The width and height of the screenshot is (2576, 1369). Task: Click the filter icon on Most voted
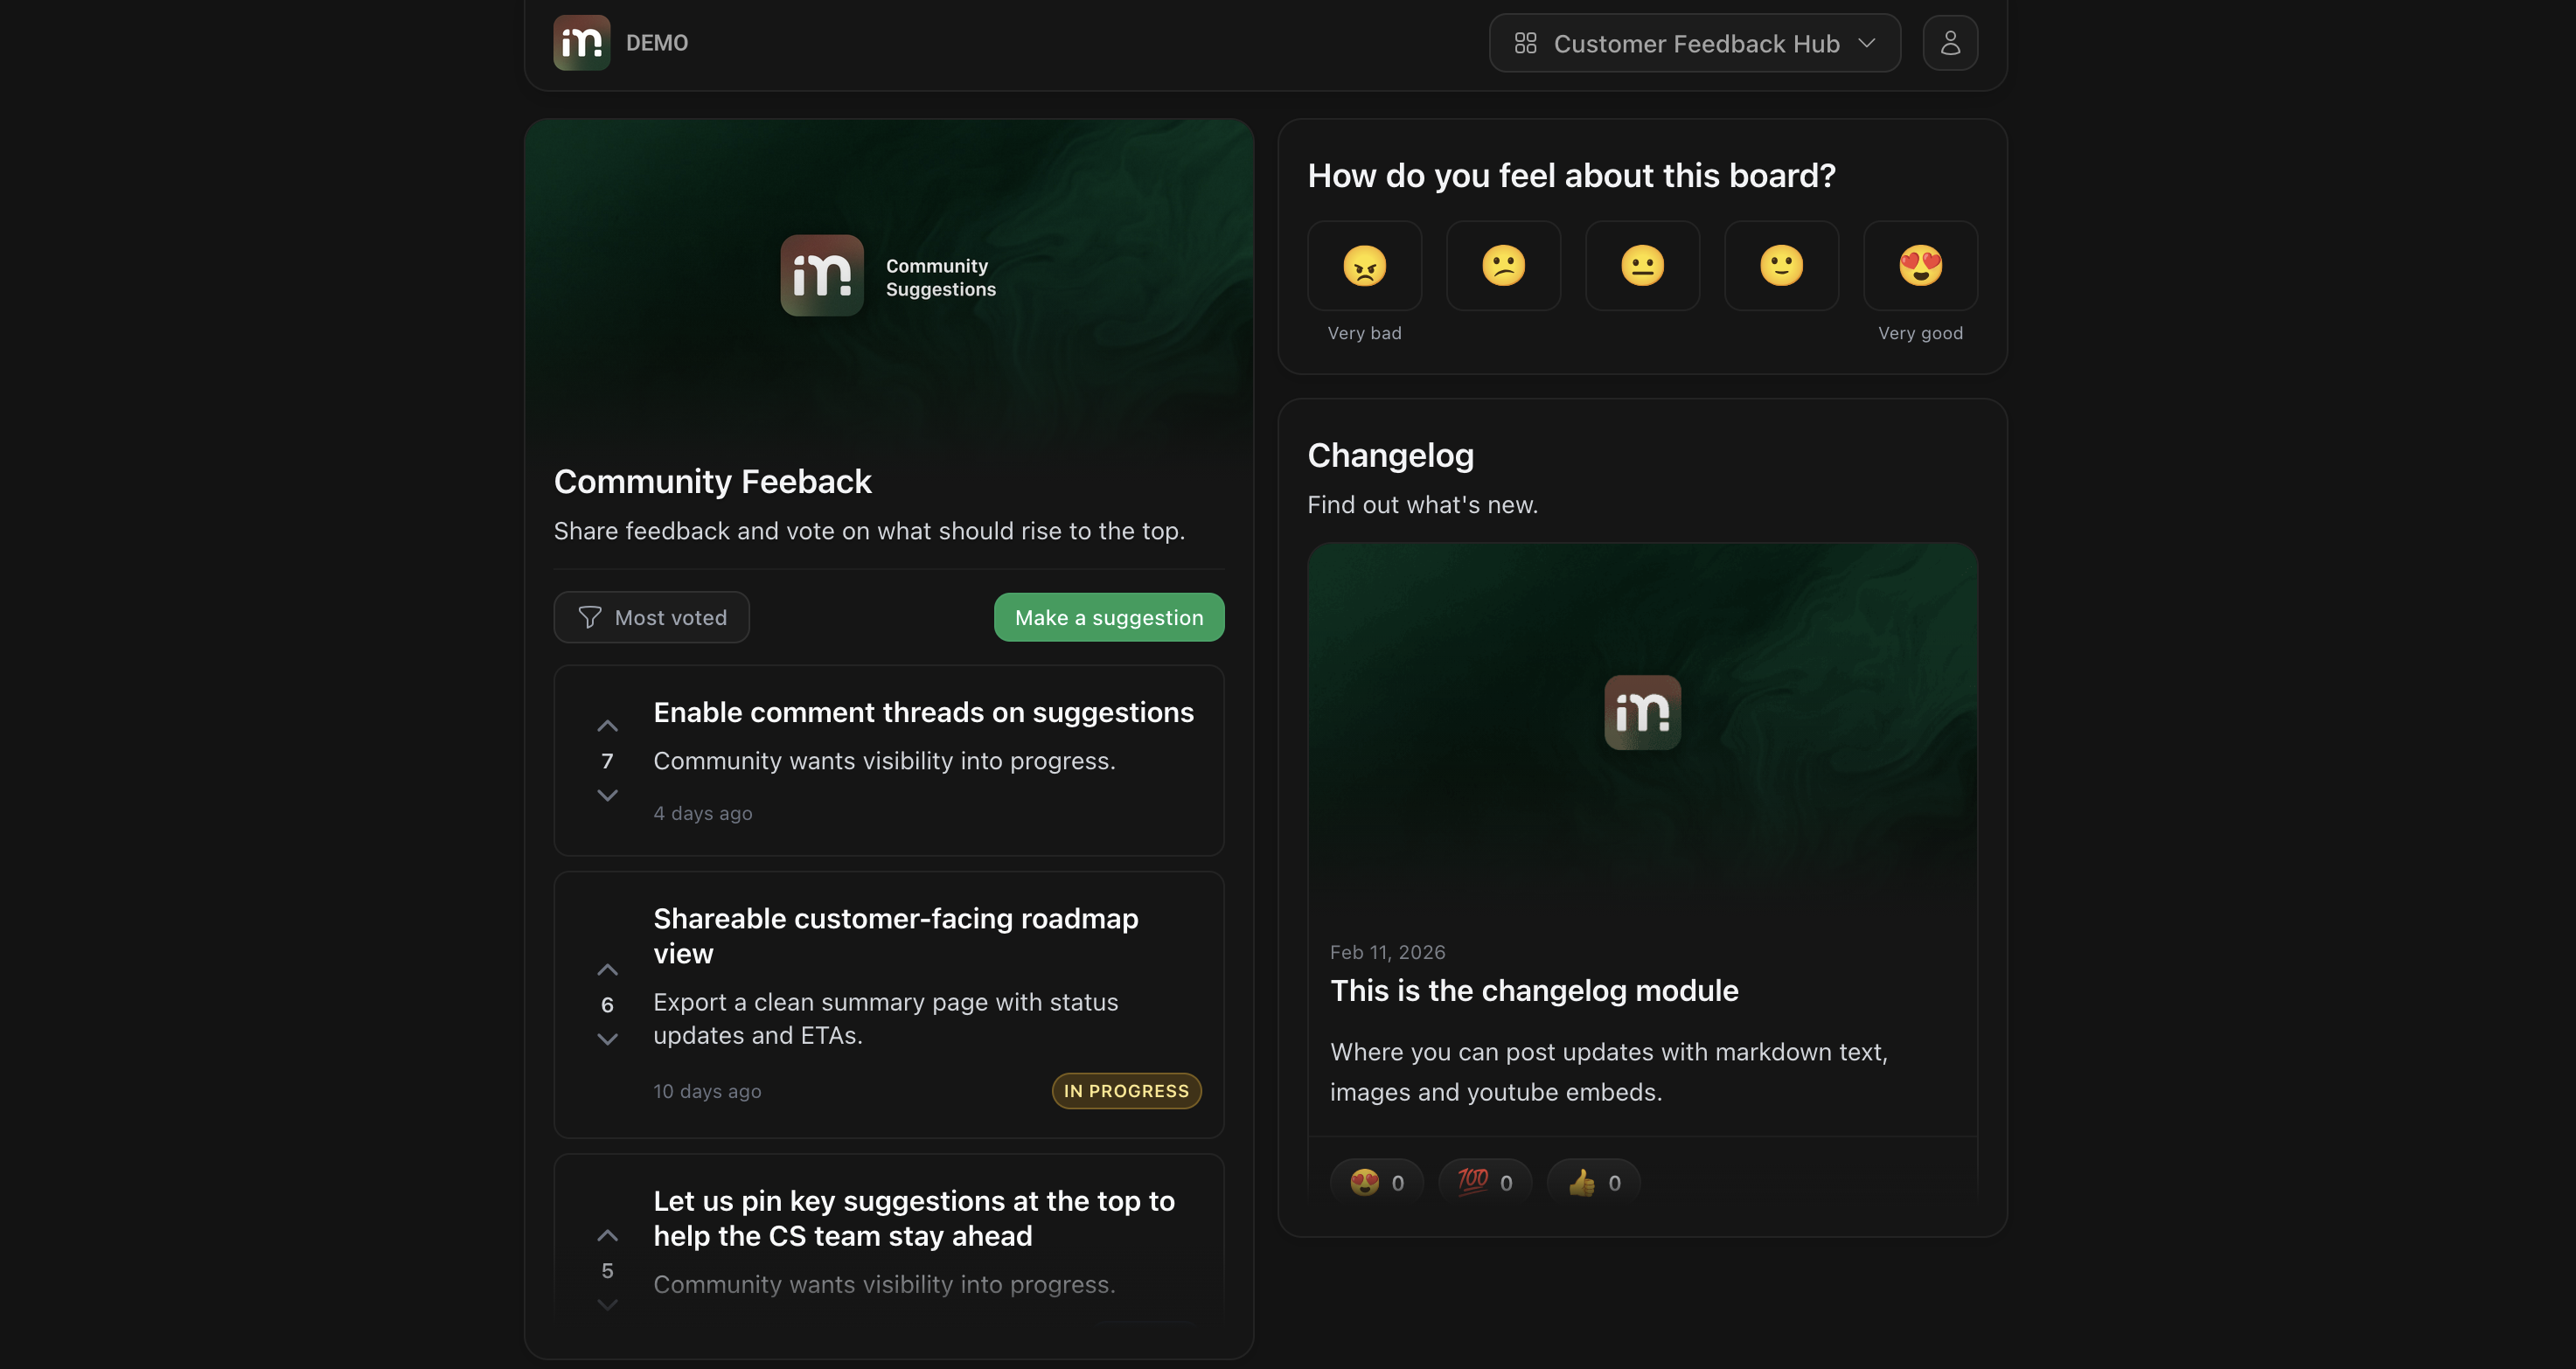point(589,617)
